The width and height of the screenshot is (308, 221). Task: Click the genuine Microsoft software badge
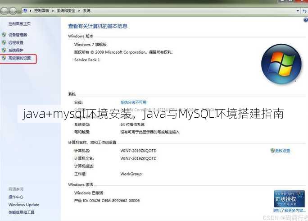[289, 199]
